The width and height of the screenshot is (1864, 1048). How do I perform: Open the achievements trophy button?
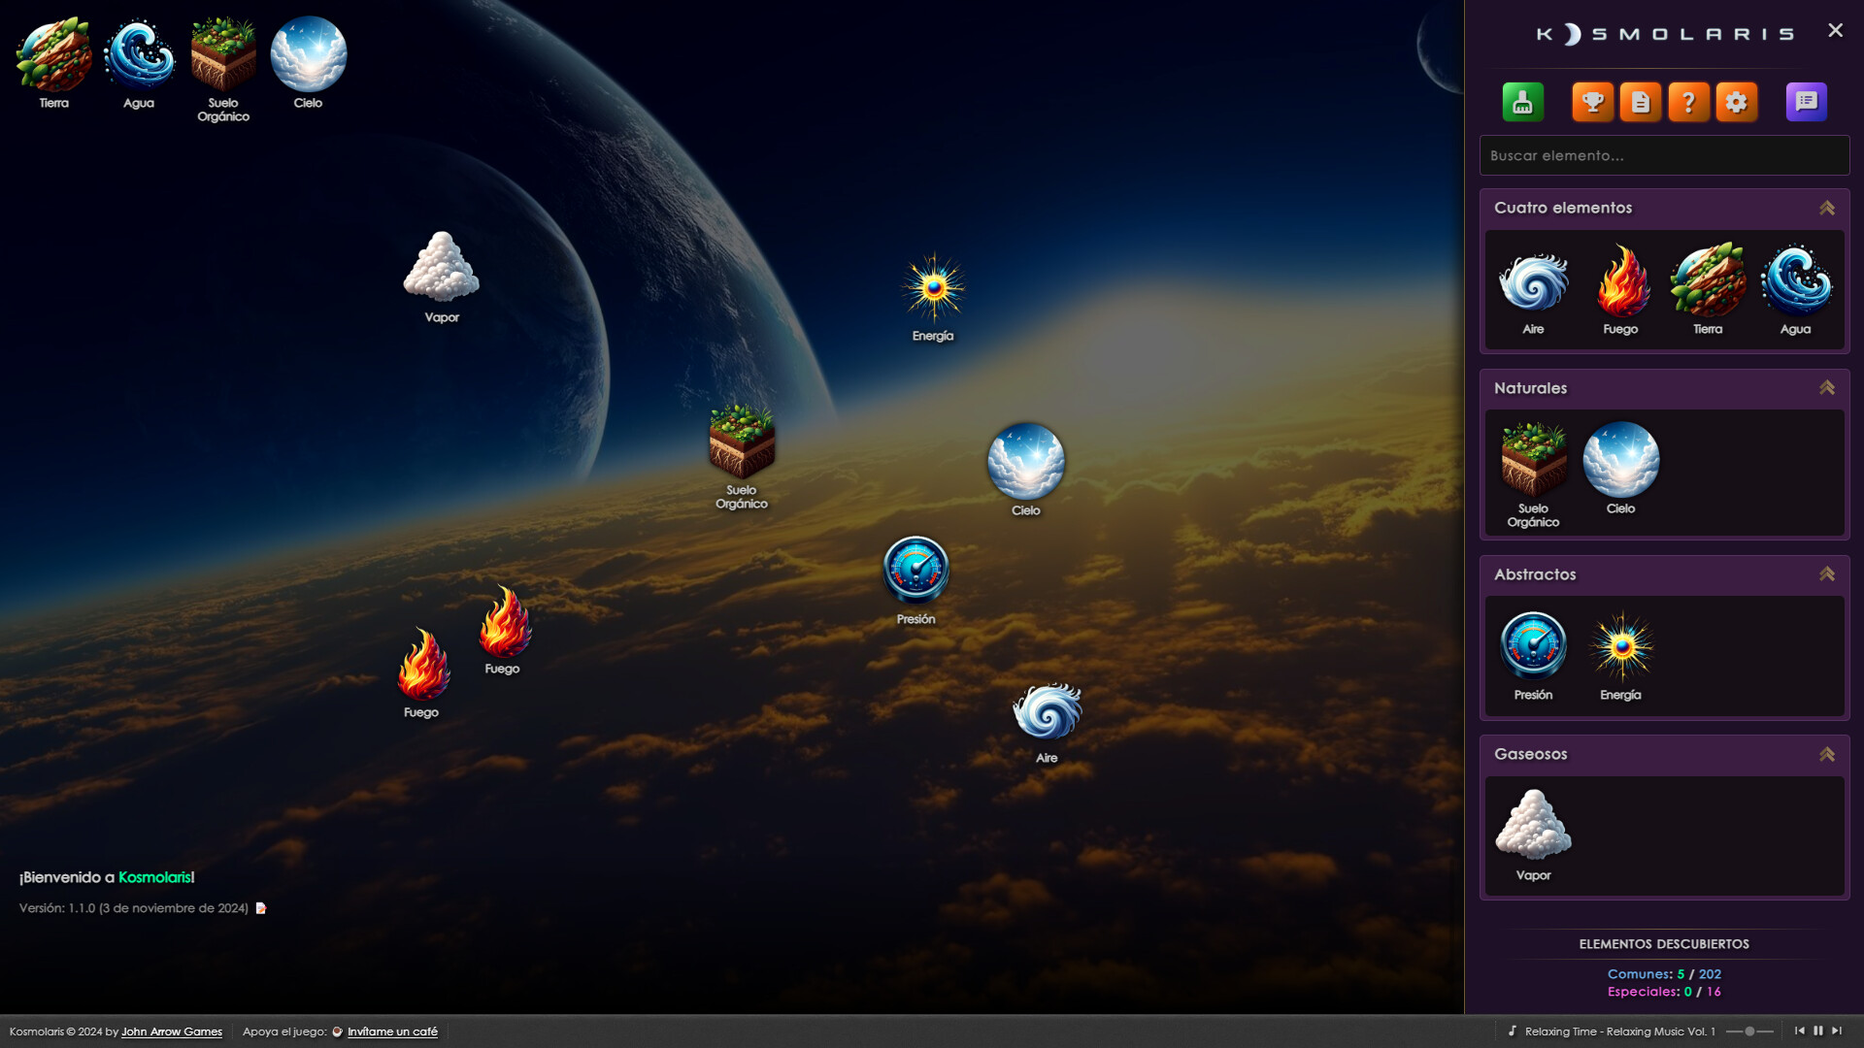(x=1592, y=102)
